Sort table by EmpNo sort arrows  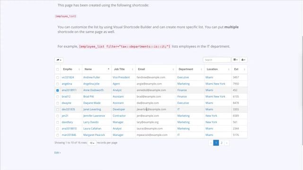click(x=79, y=69)
